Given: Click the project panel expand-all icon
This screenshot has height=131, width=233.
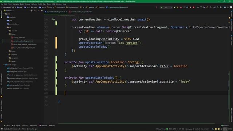Looking at the screenshot, I should (35, 11).
